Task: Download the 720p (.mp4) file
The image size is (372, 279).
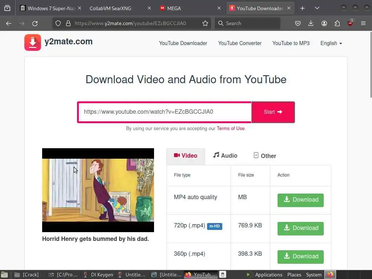Action: point(300,228)
